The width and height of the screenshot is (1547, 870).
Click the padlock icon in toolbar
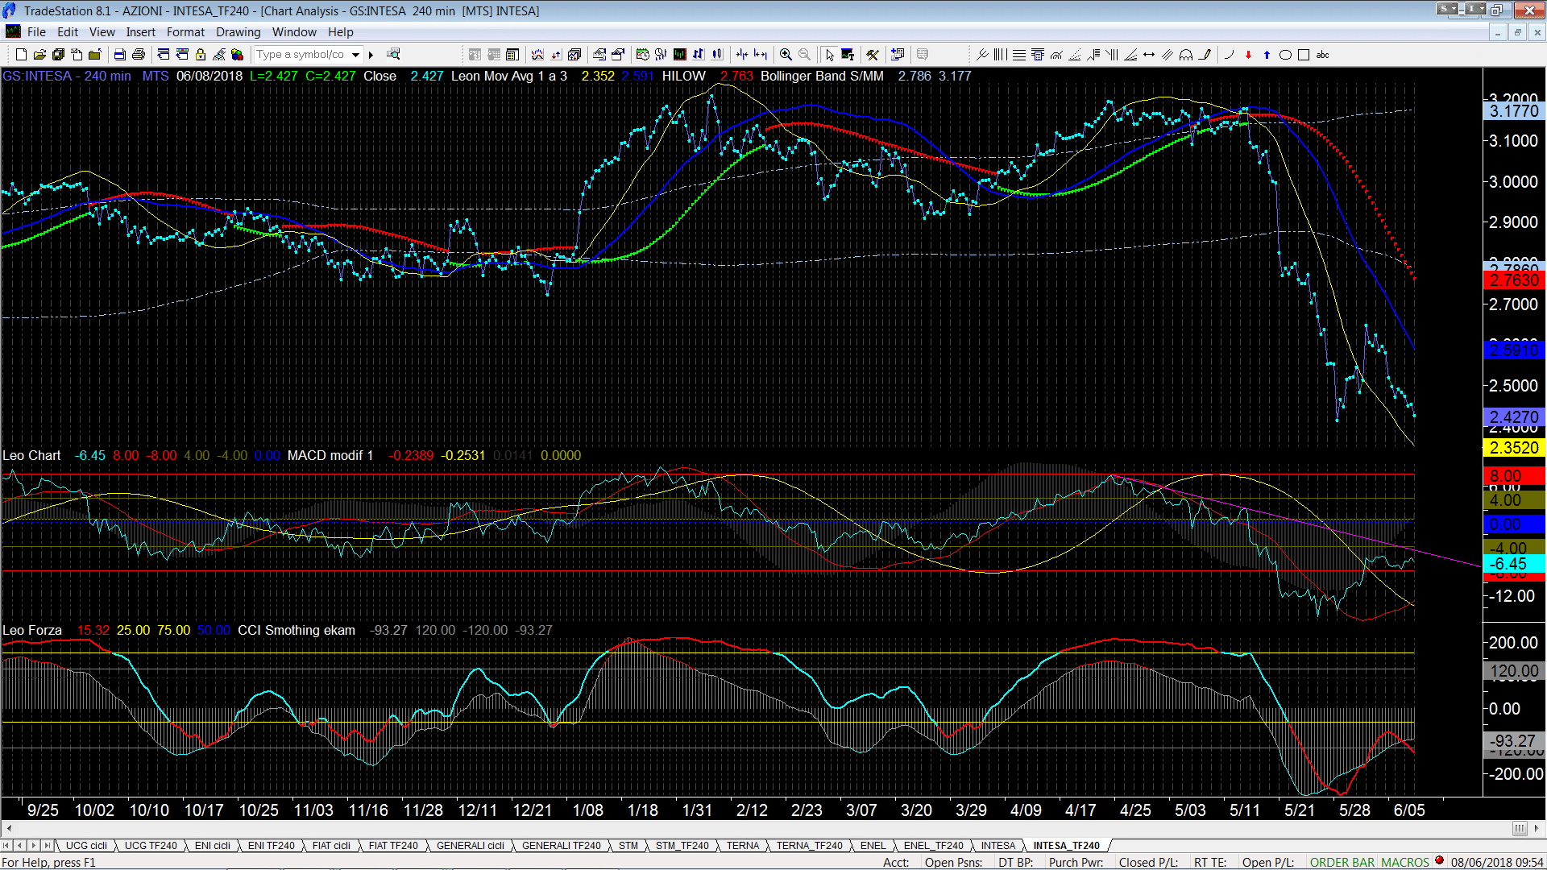pyautogui.click(x=201, y=55)
